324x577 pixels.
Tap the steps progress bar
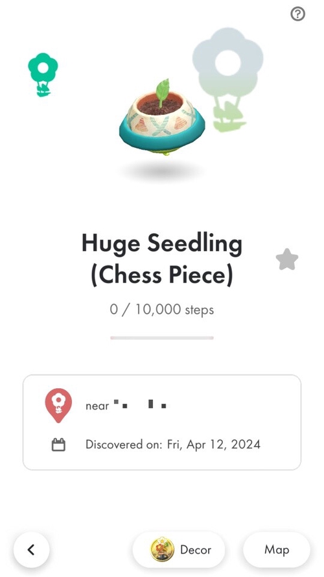162,338
